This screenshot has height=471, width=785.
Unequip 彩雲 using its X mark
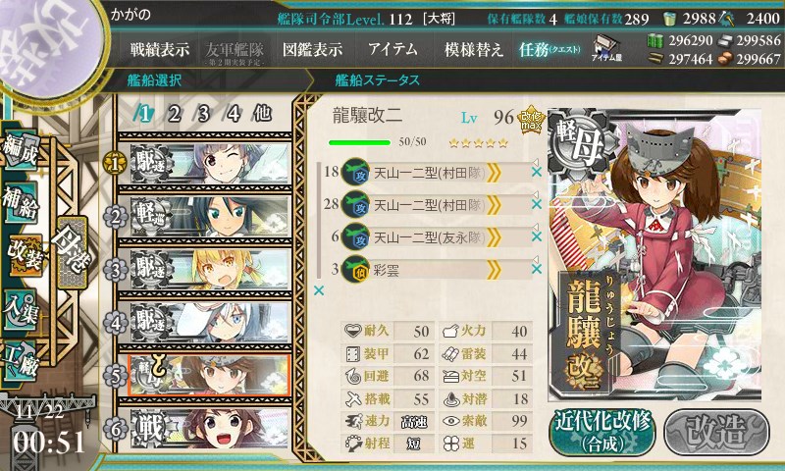(537, 269)
